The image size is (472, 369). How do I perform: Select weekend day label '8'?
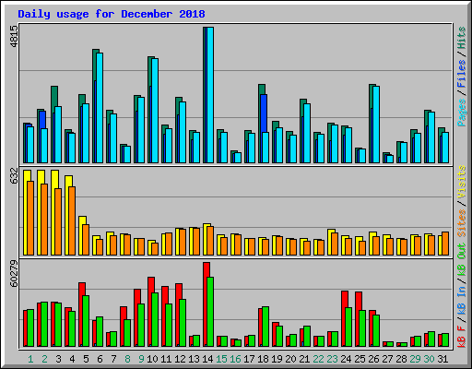(127, 359)
